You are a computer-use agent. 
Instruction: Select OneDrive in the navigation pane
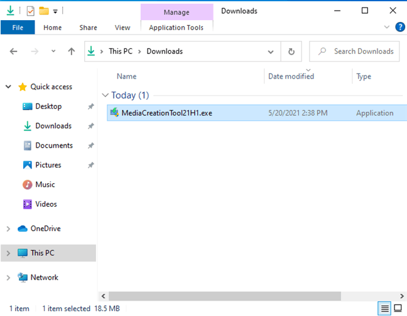[45, 229]
